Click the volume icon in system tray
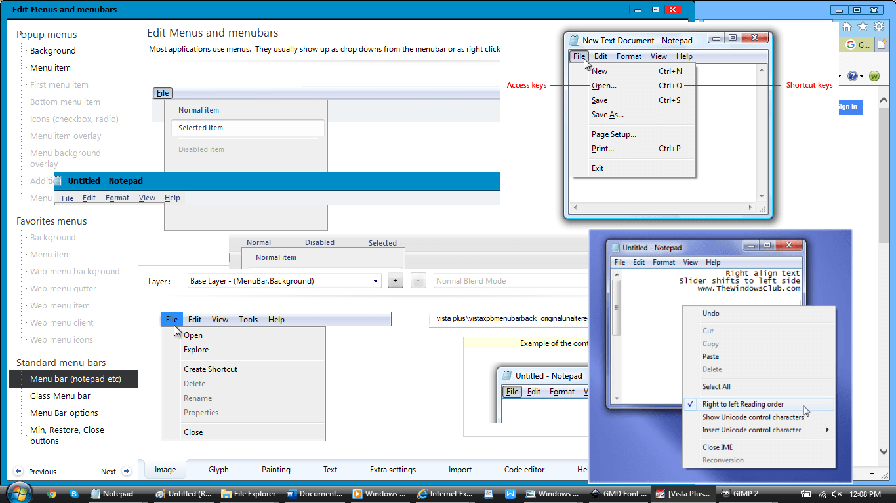896x503 pixels. (836, 494)
